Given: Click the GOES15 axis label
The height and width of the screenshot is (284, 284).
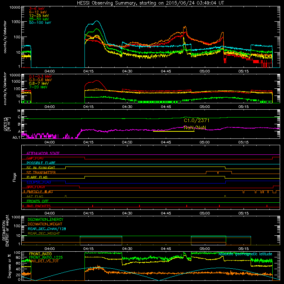Looking at the screenshot, I should pos(7,124).
